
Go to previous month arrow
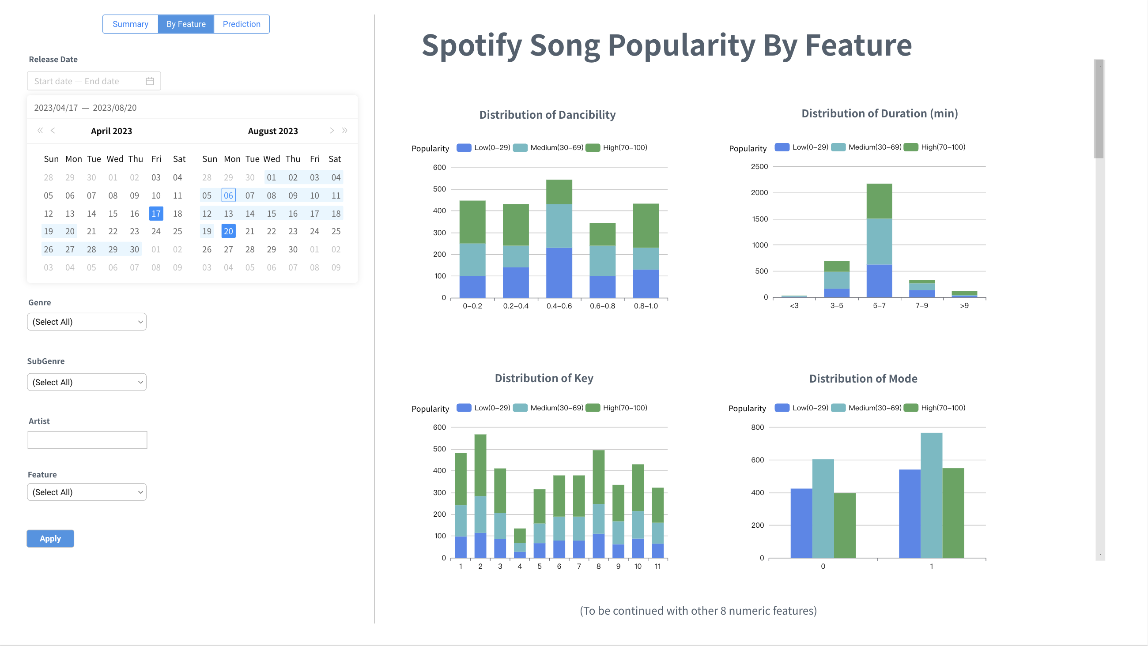click(x=53, y=131)
